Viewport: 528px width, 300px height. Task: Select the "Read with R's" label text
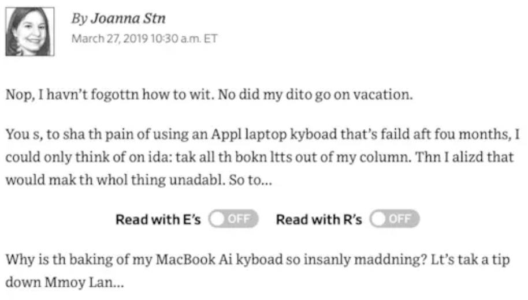(319, 220)
